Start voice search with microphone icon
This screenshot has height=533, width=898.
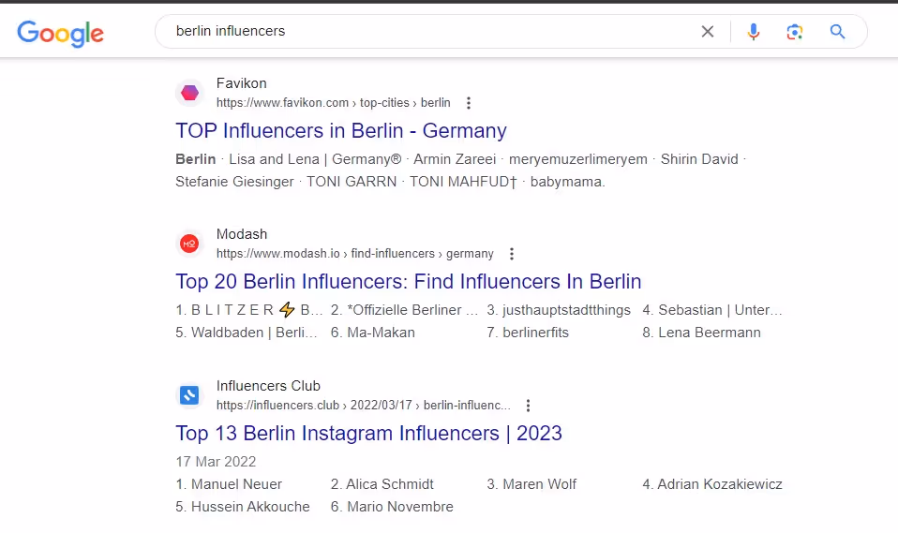[x=753, y=32]
